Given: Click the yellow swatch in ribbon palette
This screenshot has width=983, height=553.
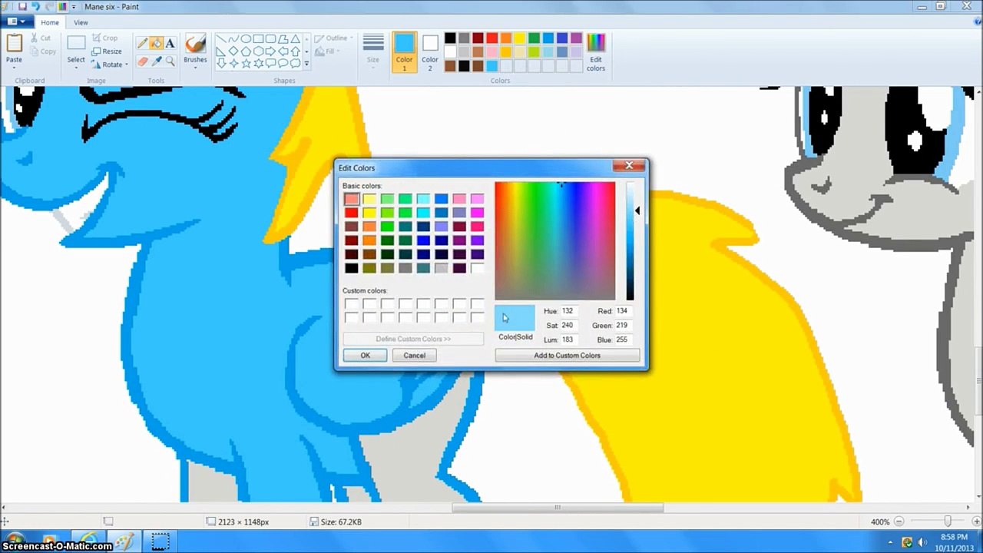Looking at the screenshot, I should click(x=520, y=38).
